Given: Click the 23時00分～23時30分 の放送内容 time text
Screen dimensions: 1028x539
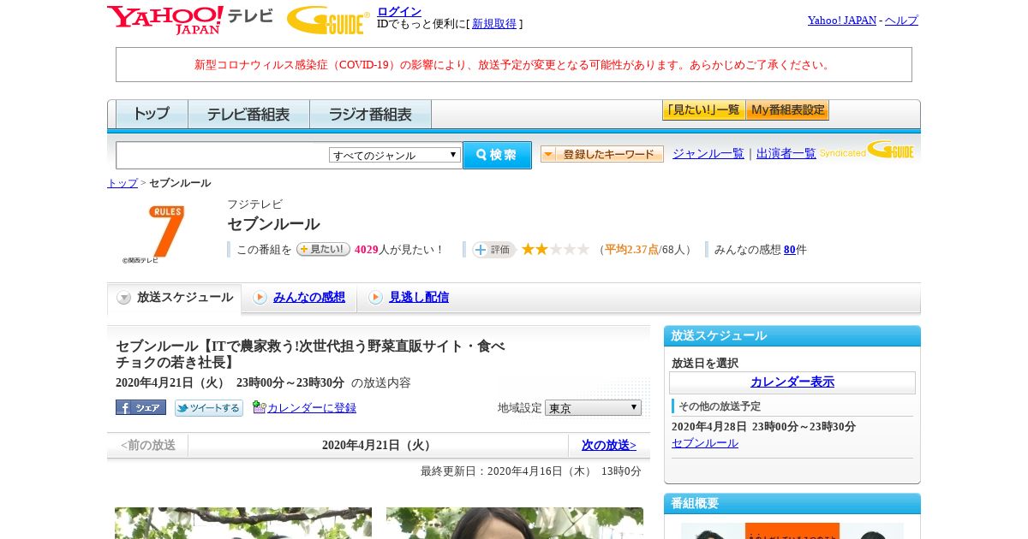Looking at the screenshot, I should 323,382.
